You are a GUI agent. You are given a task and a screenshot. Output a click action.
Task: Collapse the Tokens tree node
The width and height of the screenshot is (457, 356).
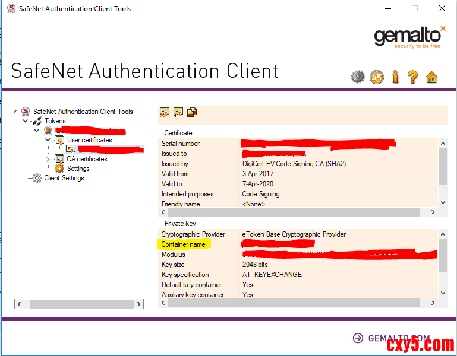click(x=26, y=121)
